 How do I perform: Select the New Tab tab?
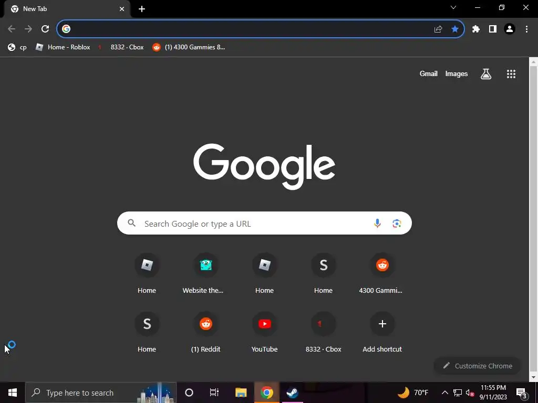tap(67, 9)
